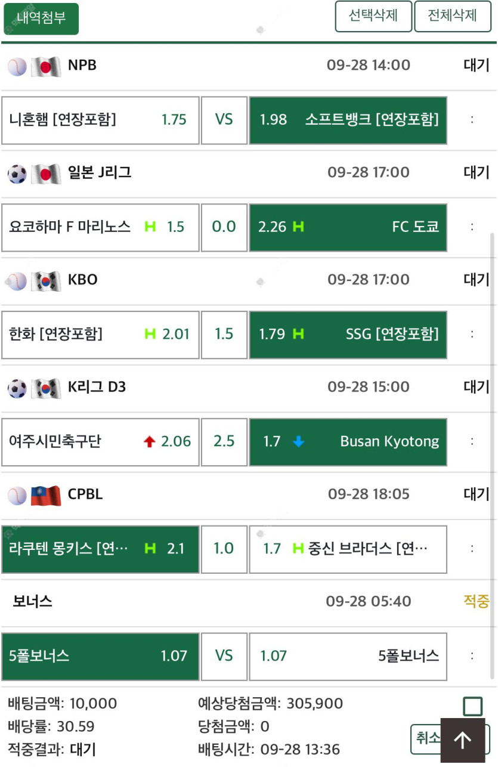The image size is (498, 767).
Task: Click the baseball icon next to NPB
Action: 17,66
